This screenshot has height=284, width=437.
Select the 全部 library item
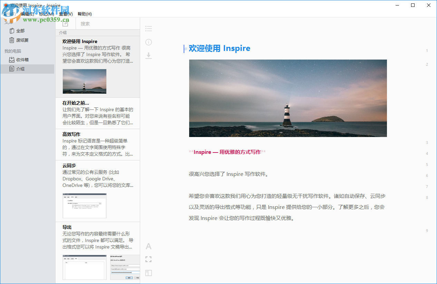(27, 31)
